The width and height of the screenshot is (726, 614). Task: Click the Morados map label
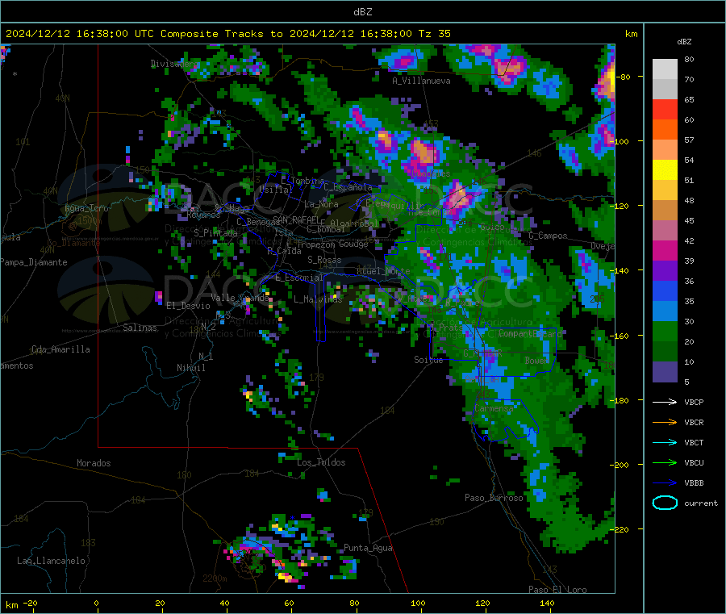coord(94,463)
